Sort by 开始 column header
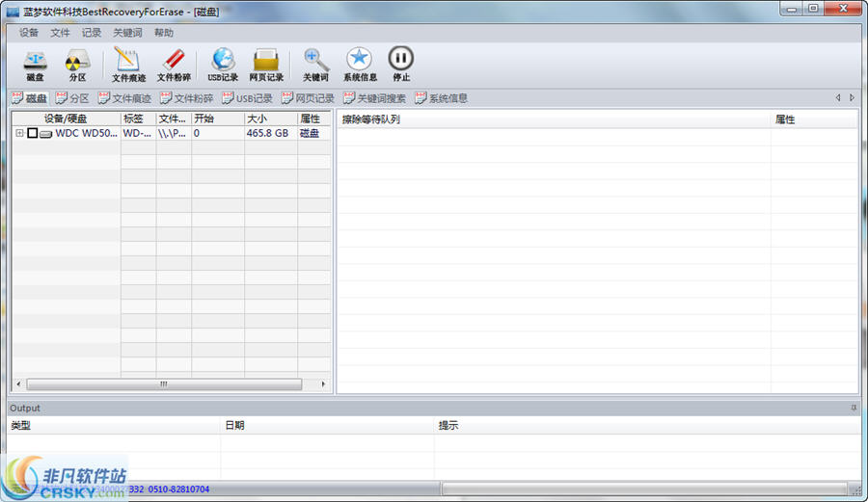Image resolution: width=868 pixels, height=502 pixels. 218,119
